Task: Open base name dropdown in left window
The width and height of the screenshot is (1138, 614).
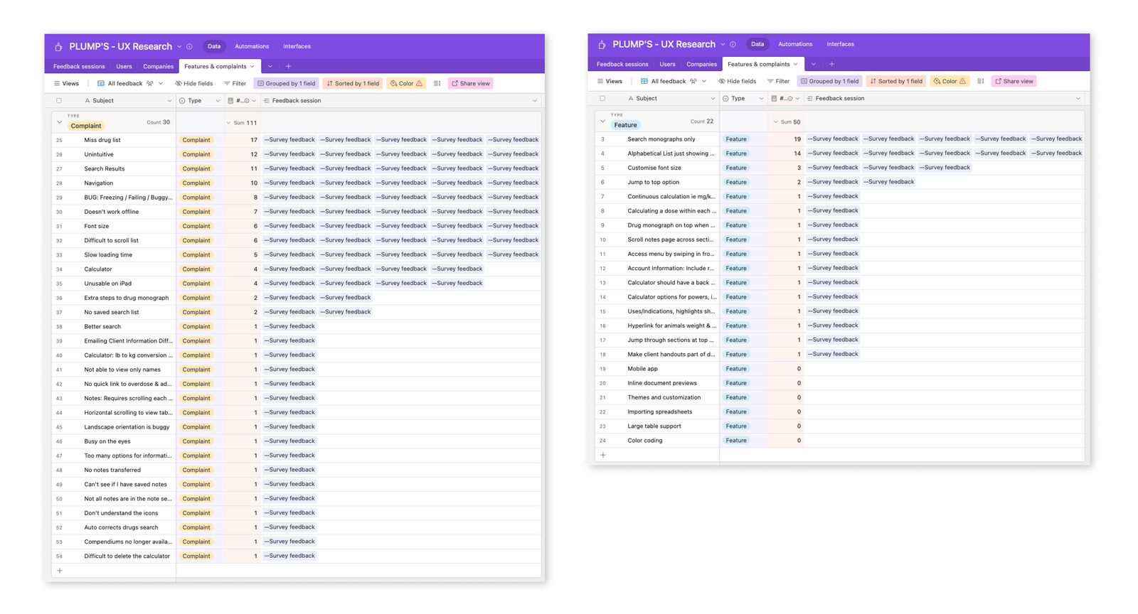Action: tap(179, 47)
